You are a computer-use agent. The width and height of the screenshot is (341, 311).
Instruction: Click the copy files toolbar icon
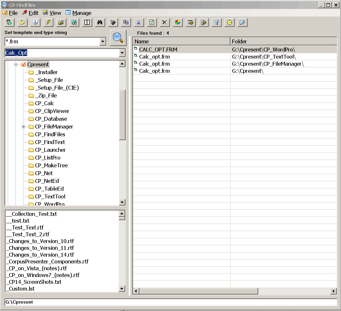[126, 22]
